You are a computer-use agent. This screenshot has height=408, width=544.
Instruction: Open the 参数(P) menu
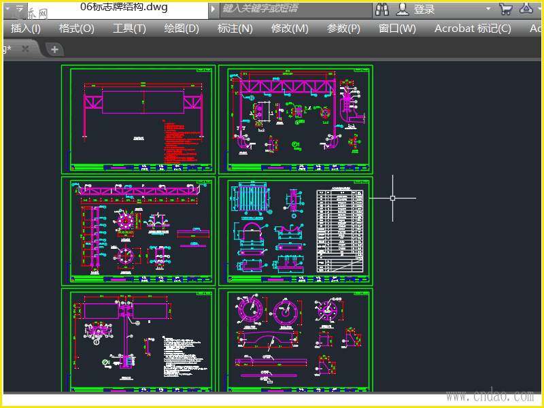(343, 29)
